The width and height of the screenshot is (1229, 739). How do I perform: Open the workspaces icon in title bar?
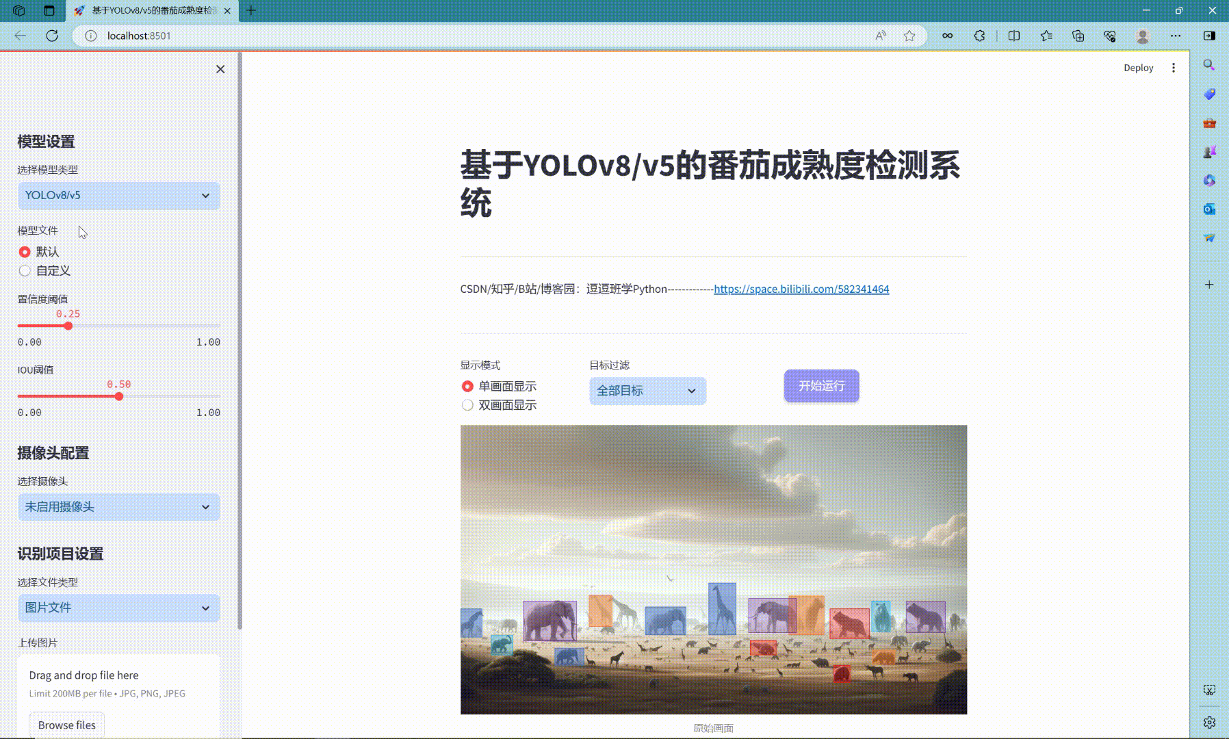pos(19,10)
